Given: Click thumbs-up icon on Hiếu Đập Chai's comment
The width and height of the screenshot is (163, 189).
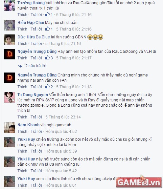Looking at the screenshot, I should tap(47, 29).
